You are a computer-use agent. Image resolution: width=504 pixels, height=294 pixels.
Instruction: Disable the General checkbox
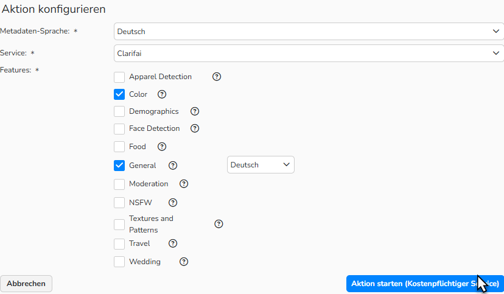click(x=119, y=166)
